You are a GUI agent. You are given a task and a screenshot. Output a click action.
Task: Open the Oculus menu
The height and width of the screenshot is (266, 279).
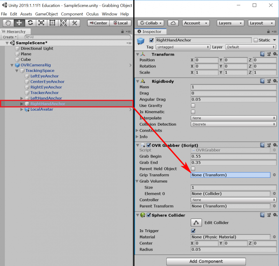click(x=92, y=14)
